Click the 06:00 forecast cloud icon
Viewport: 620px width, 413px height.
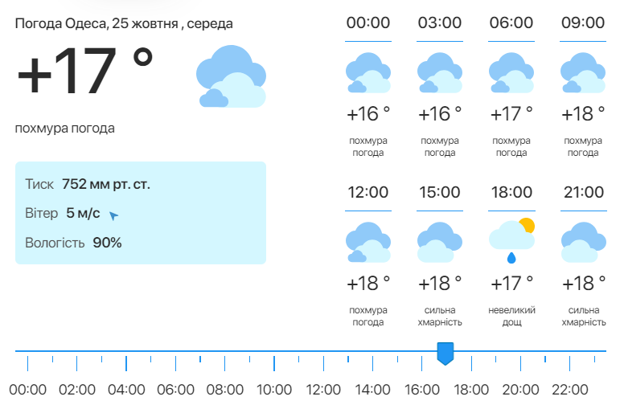511,73
